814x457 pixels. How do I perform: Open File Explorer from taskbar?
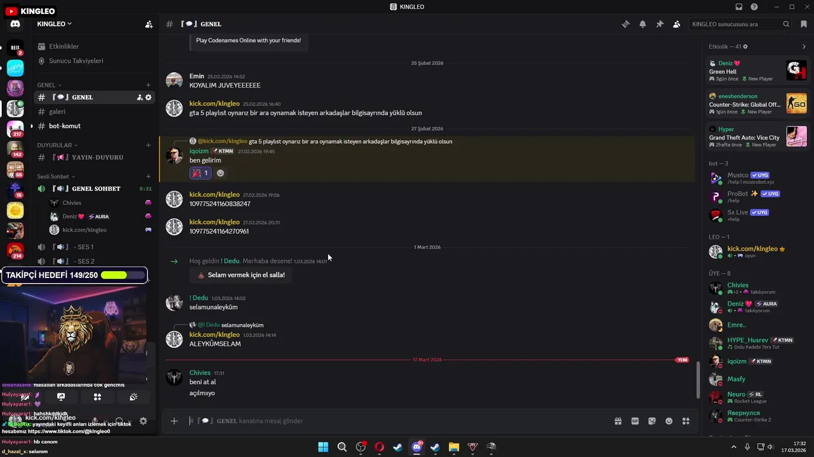(x=453, y=447)
